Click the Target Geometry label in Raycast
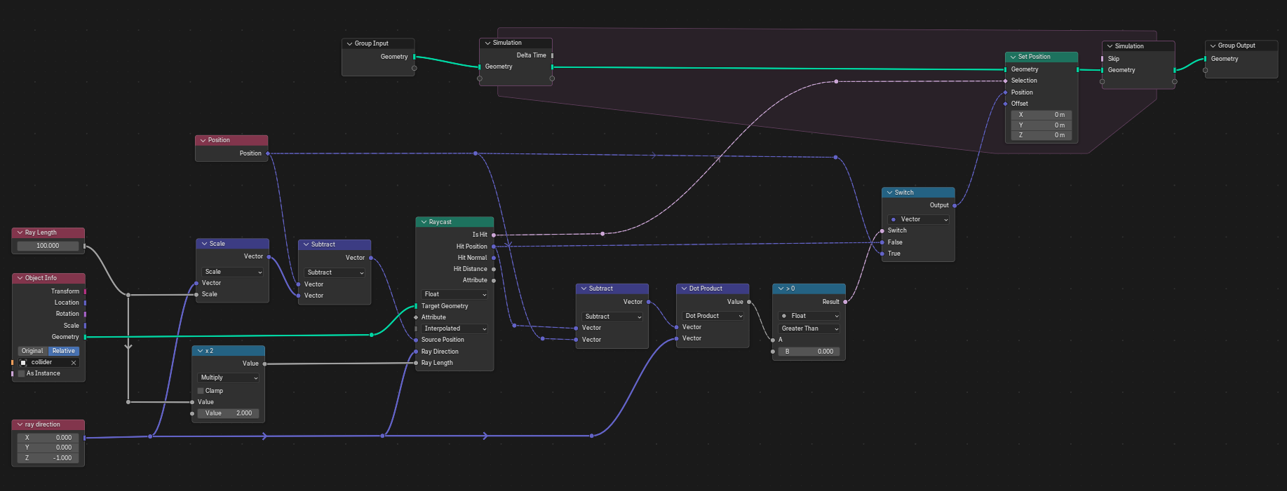 point(445,306)
